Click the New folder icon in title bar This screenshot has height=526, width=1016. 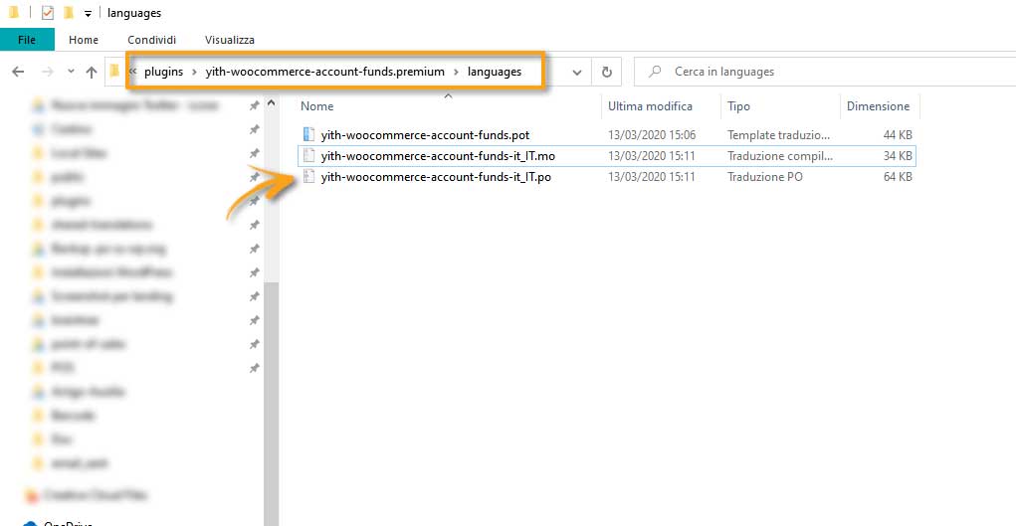[68, 13]
